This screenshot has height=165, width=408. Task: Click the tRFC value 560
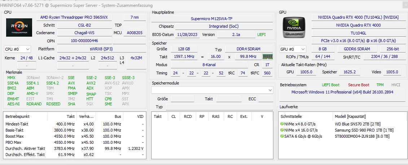(x=267, y=73)
